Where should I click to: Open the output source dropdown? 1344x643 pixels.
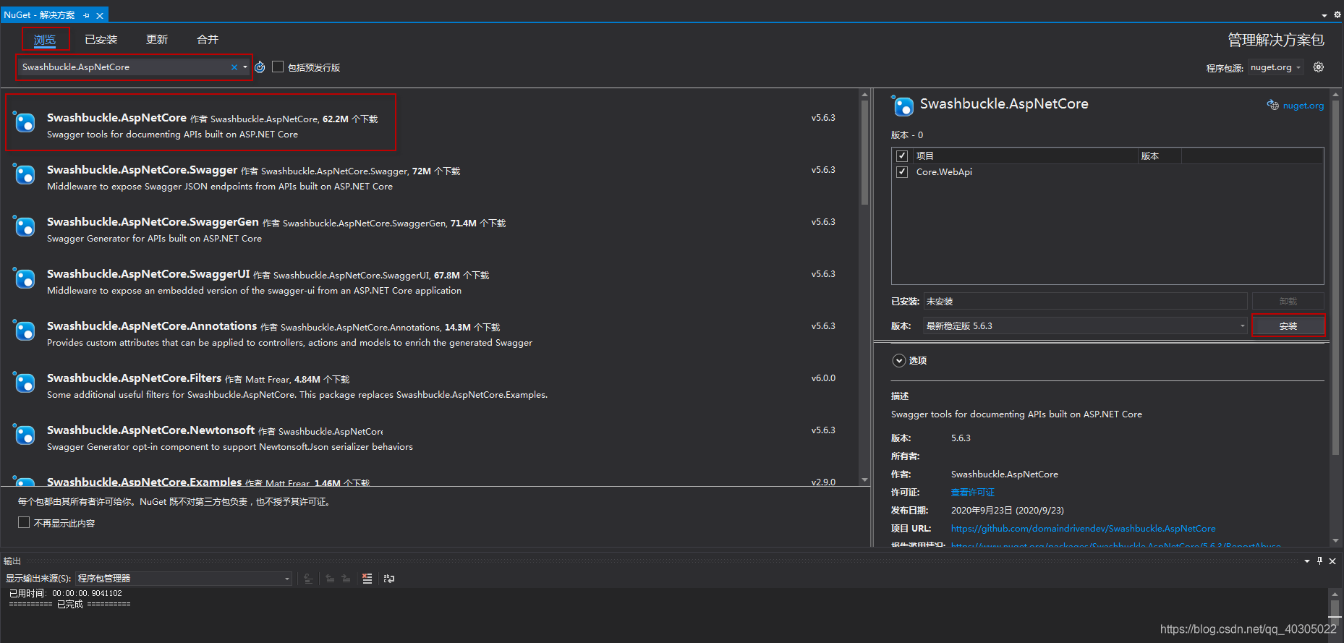tap(184, 579)
